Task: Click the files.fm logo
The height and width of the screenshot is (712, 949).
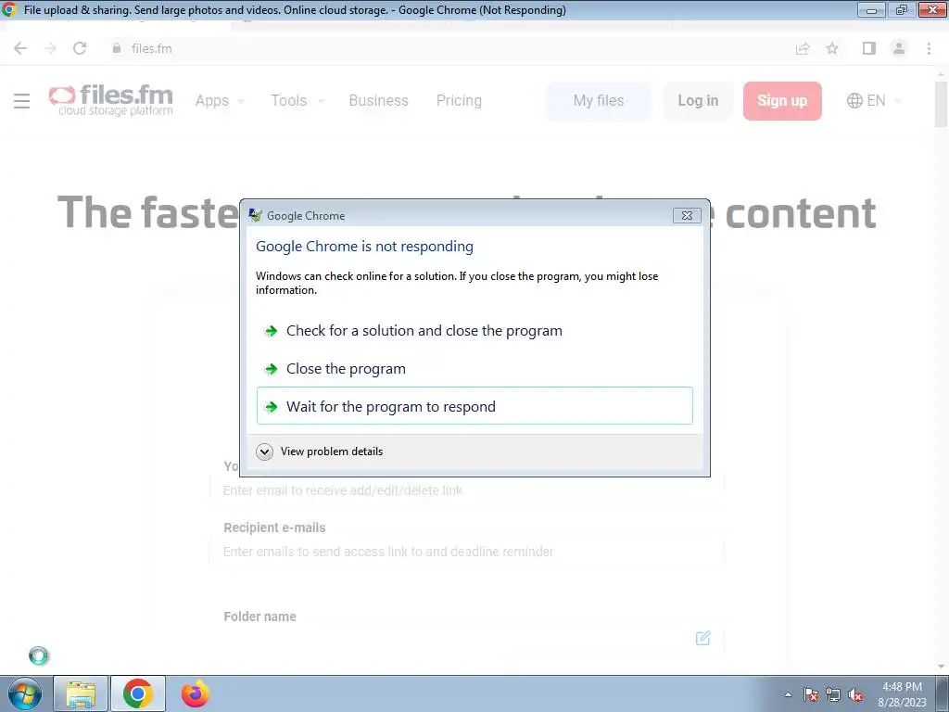Action: 111,100
